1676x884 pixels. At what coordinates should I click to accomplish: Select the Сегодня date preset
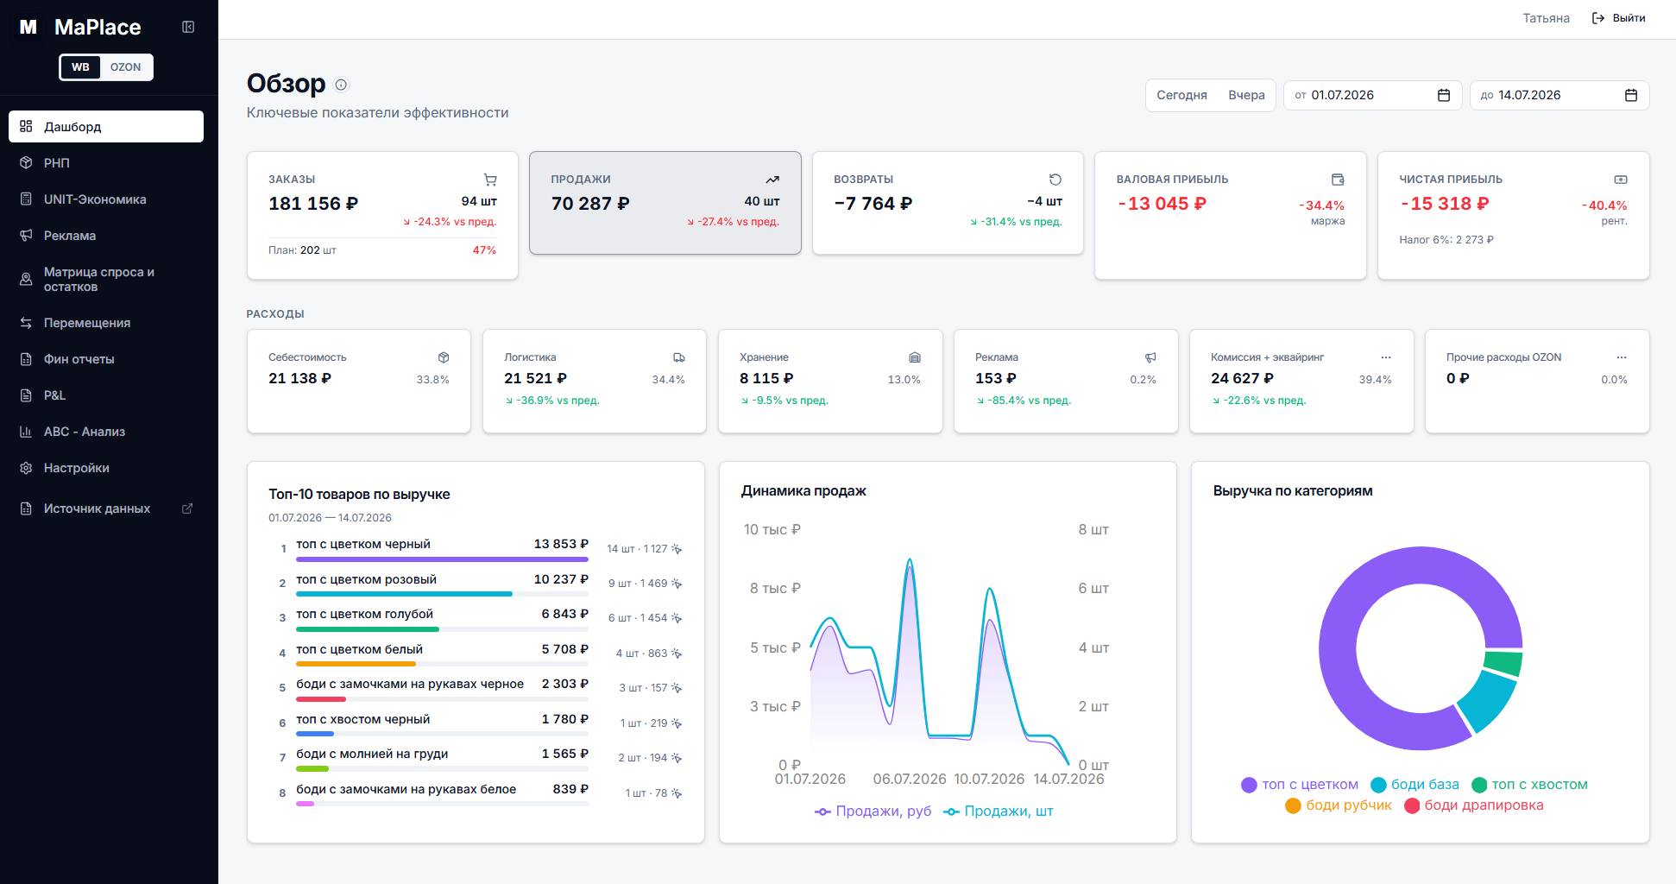pyautogui.click(x=1181, y=95)
